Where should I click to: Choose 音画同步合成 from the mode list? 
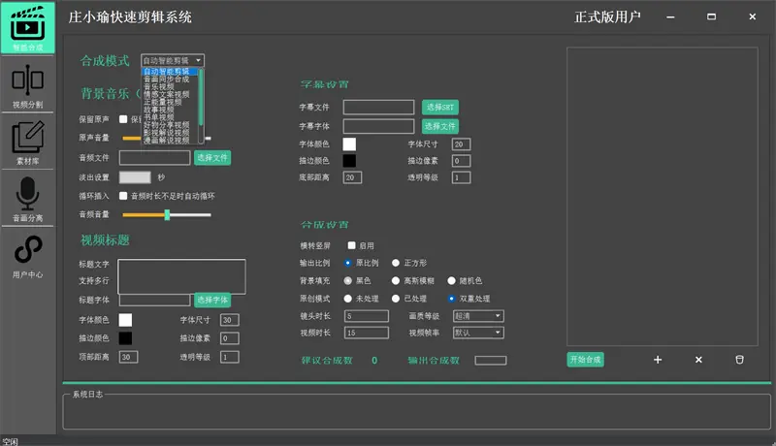(171, 80)
